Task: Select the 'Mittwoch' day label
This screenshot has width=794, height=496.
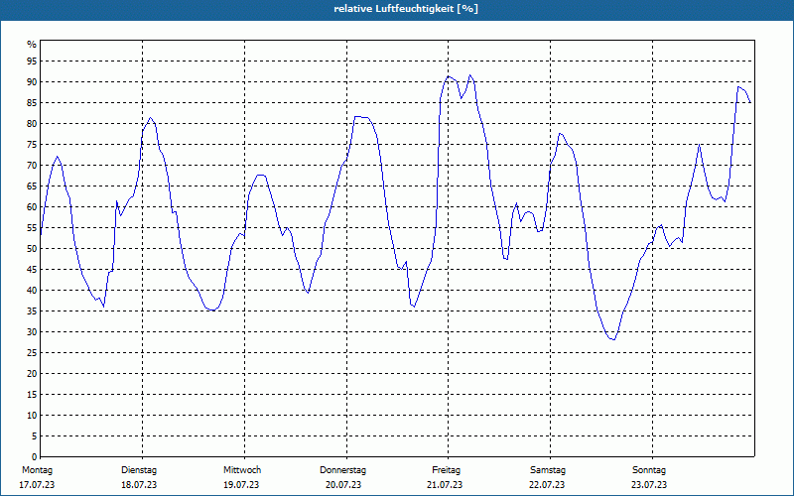Action: [242, 470]
